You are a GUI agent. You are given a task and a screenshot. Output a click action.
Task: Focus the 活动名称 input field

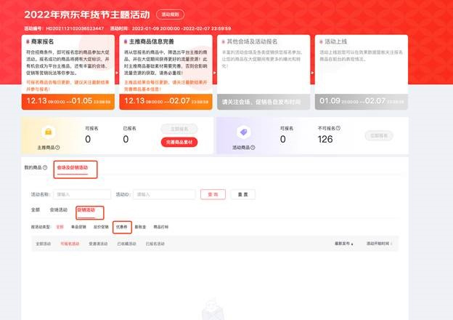point(82,194)
